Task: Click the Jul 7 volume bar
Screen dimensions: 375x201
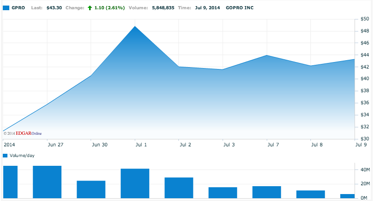Action: 267,192
